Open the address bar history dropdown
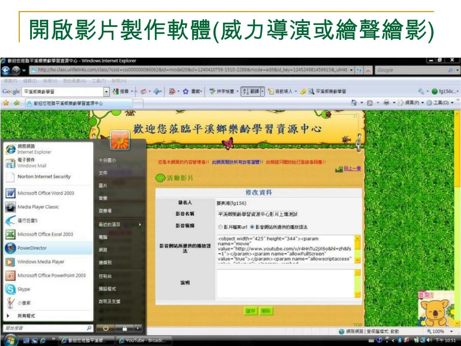The width and height of the screenshot is (461, 346). 351,70
